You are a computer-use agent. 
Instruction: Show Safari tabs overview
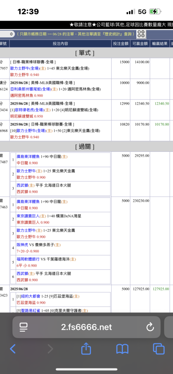(x=159, y=349)
